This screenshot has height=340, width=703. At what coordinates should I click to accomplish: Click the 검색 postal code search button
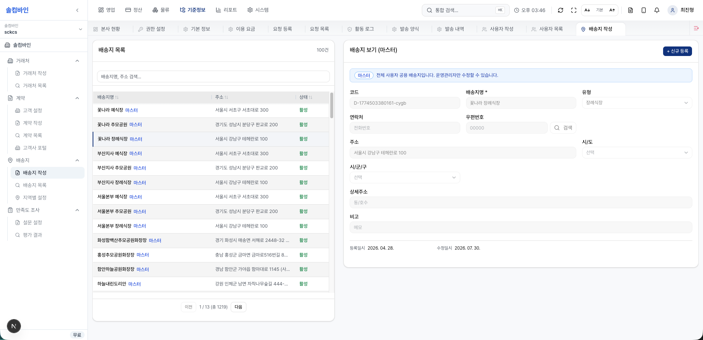563,128
